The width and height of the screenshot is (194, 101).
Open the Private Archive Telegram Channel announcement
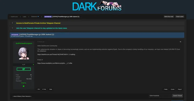tap(38, 23)
